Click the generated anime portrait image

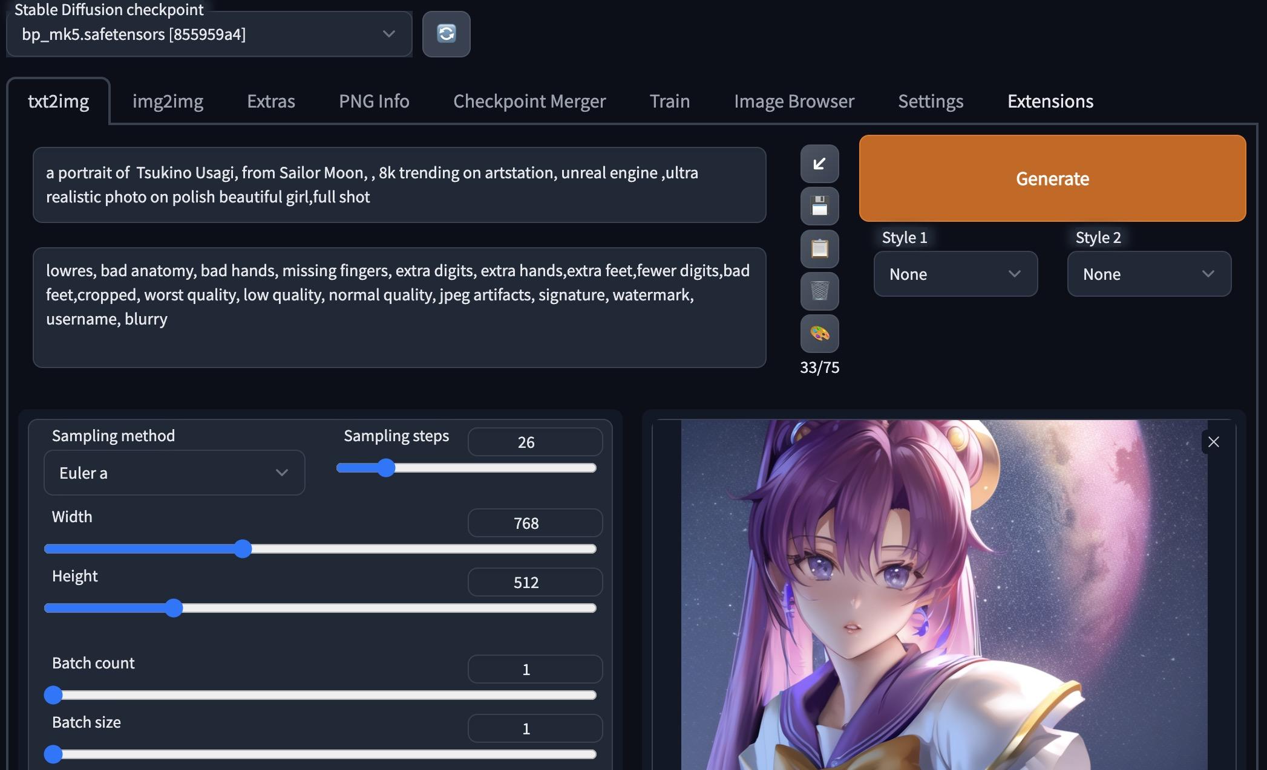coord(944,598)
